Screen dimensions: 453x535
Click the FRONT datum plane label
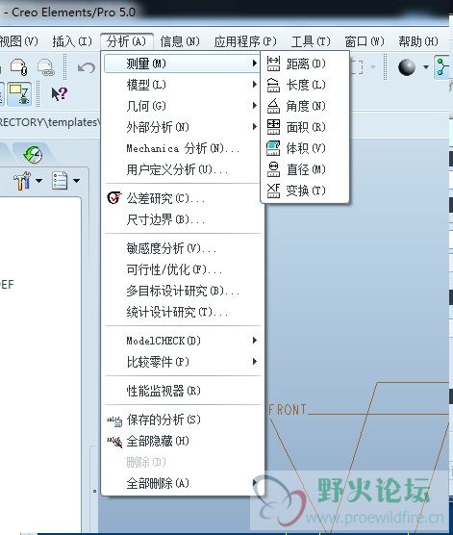[288, 410]
